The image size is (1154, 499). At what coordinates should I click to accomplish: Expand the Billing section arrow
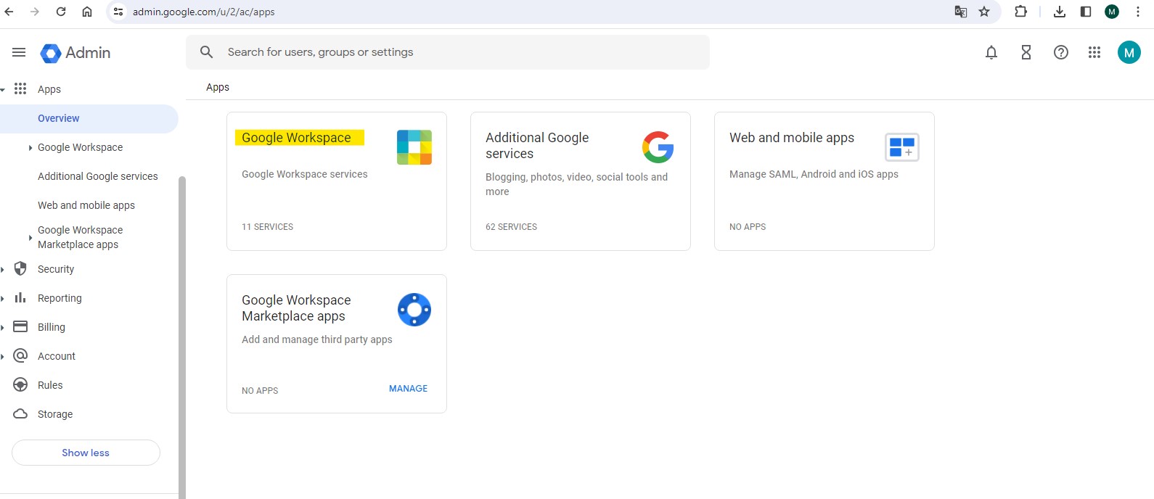click(x=3, y=327)
